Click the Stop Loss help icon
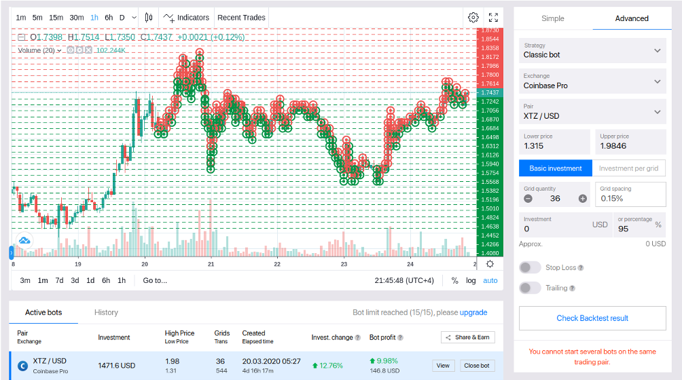Image resolution: width=682 pixels, height=380 pixels. coord(581,268)
